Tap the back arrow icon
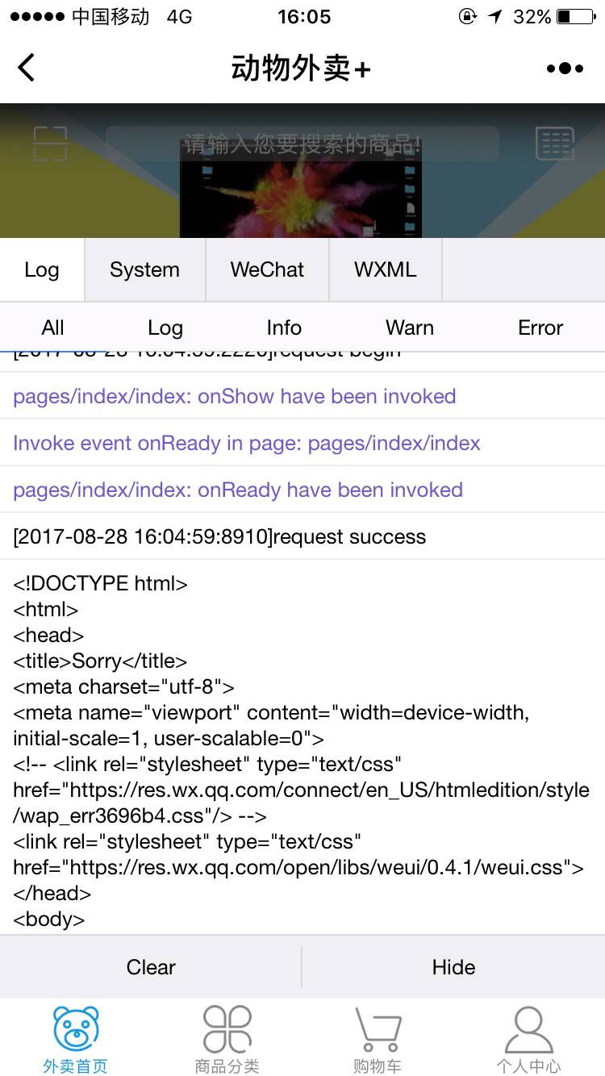 pyautogui.click(x=27, y=68)
